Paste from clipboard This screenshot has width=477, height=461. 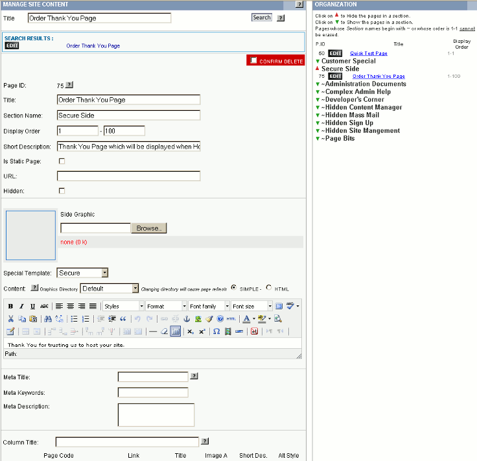click(x=33, y=318)
